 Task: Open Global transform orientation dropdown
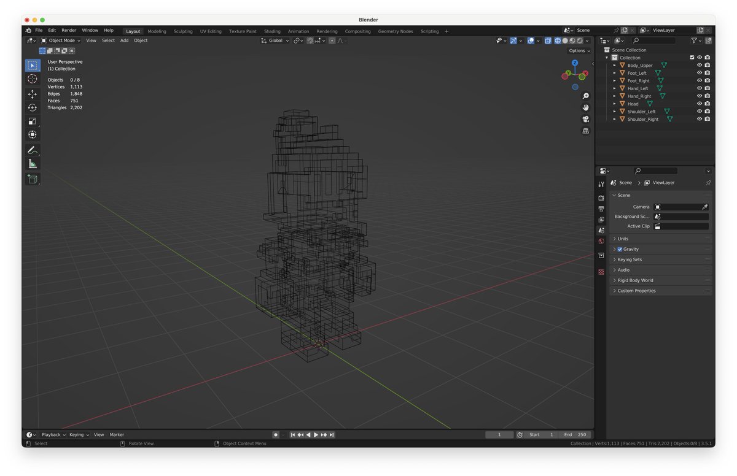[275, 40]
